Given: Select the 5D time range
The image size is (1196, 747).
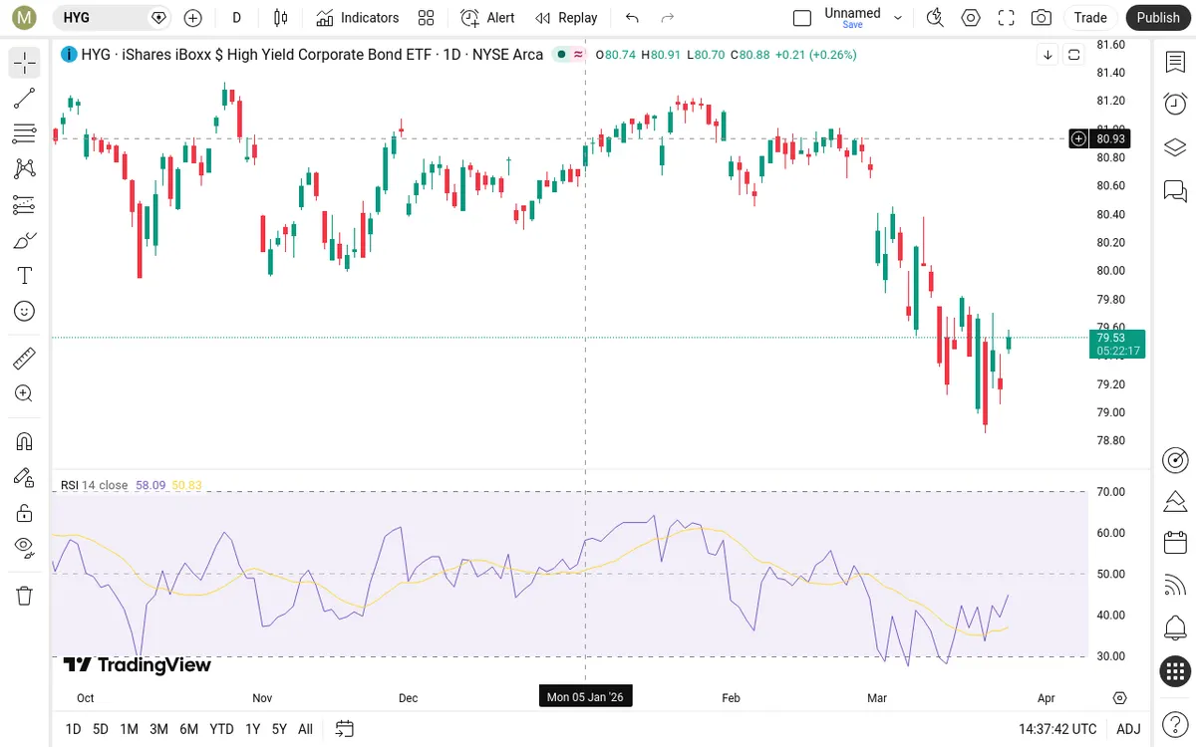Looking at the screenshot, I should 101,729.
